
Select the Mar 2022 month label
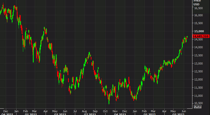pyautogui.click(x=34, y=111)
